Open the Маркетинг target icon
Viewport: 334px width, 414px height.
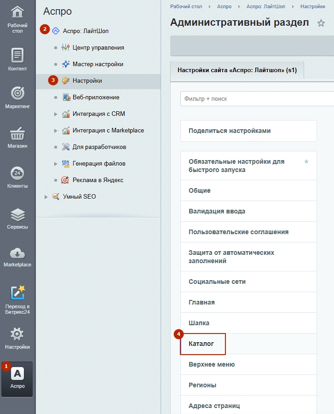click(17, 94)
